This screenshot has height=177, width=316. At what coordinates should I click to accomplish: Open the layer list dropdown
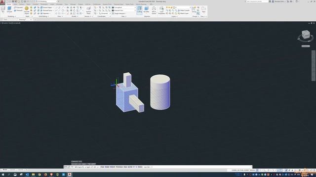click(x=178, y=7)
